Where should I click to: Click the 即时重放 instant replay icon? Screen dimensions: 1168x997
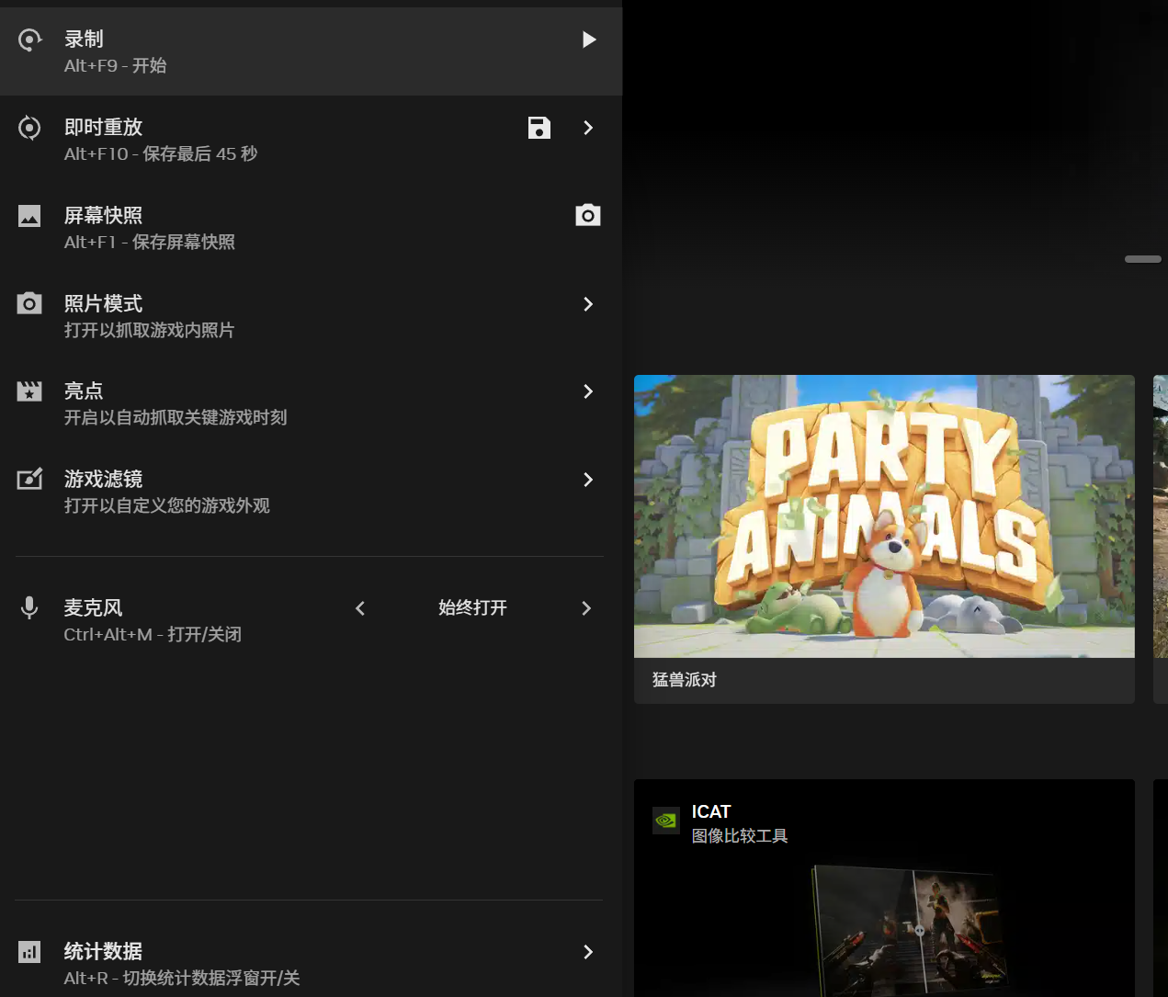[29, 128]
